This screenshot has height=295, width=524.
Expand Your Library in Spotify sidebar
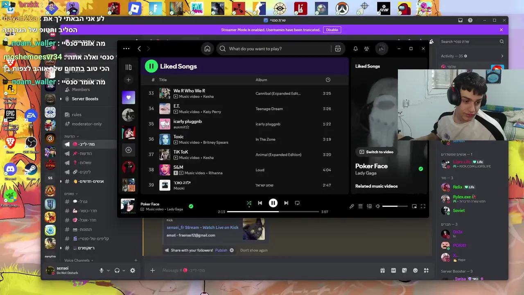pyautogui.click(x=128, y=67)
